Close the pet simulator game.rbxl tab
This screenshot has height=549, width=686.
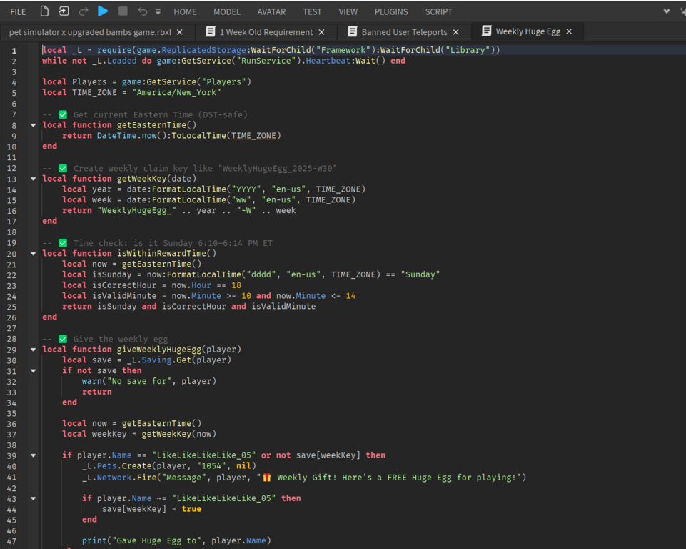pos(180,32)
